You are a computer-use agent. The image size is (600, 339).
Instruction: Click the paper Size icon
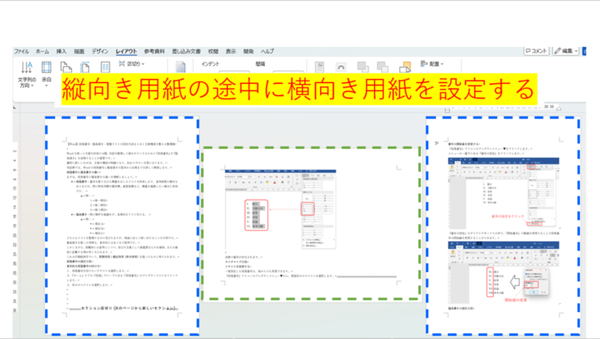pos(85,67)
